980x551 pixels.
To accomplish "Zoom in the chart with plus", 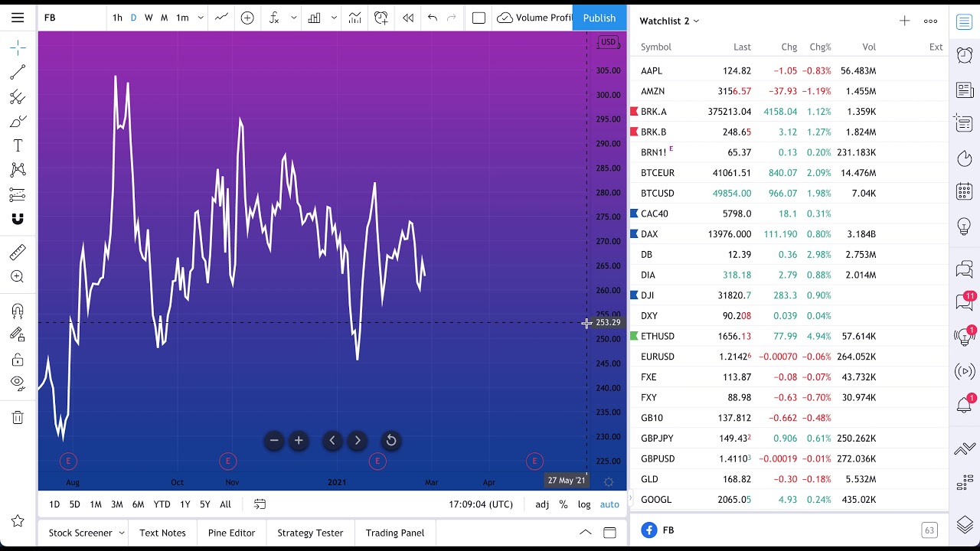I will click(299, 440).
